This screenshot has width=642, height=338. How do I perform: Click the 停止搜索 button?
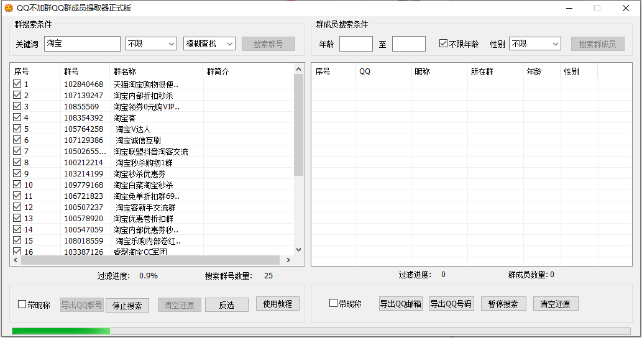[x=127, y=305]
